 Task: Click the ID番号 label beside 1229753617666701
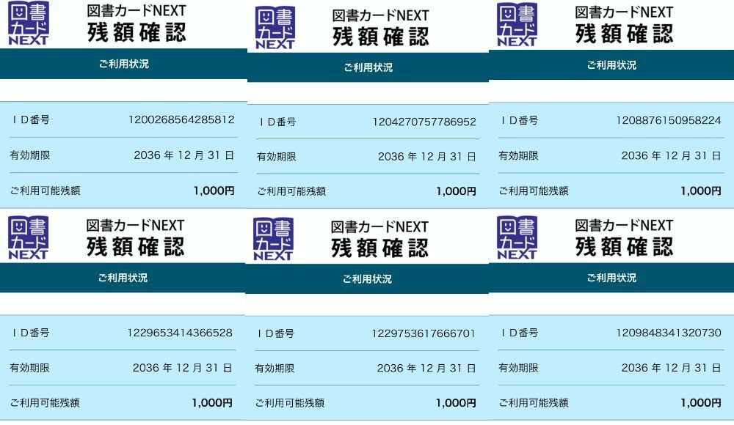pos(275,334)
